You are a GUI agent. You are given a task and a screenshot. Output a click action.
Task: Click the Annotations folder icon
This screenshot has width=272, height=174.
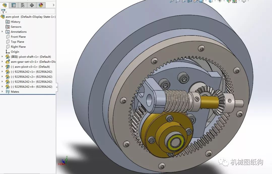coord(8,32)
